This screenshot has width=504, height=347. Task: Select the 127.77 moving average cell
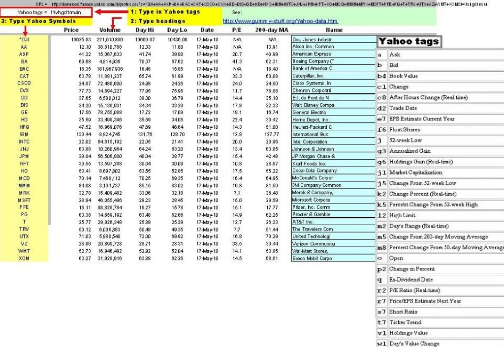pyautogui.click(x=272, y=134)
